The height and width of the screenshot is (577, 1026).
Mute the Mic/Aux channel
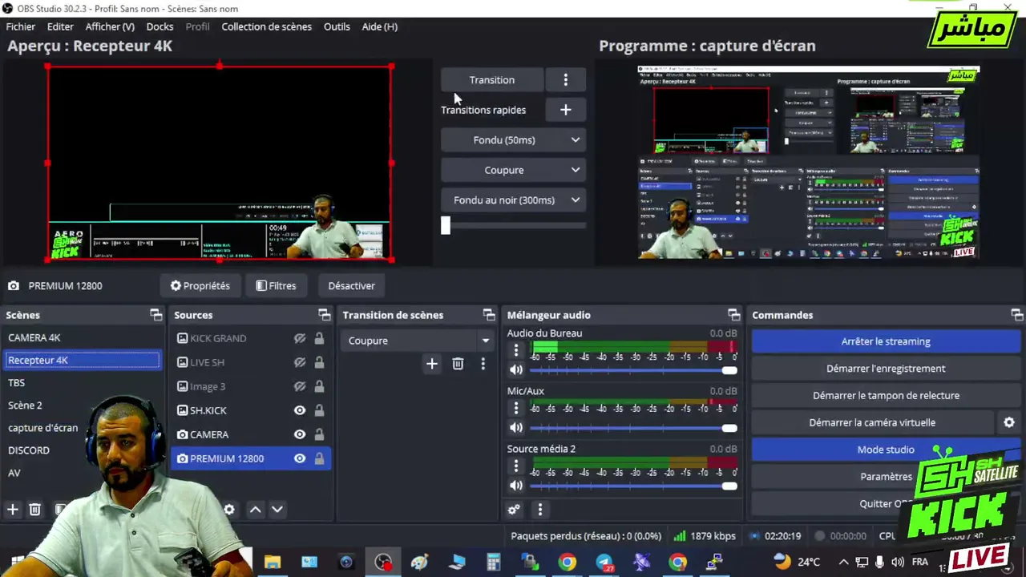tap(516, 428)
